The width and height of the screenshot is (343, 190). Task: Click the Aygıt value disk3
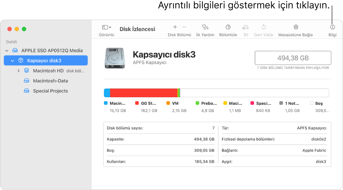coord(321,161)
